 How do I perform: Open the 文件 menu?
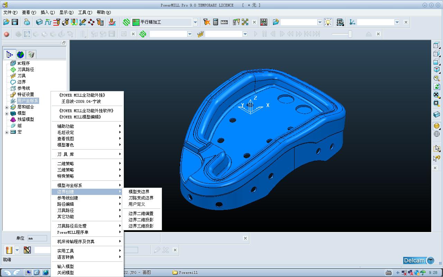(x=10, y=12)
